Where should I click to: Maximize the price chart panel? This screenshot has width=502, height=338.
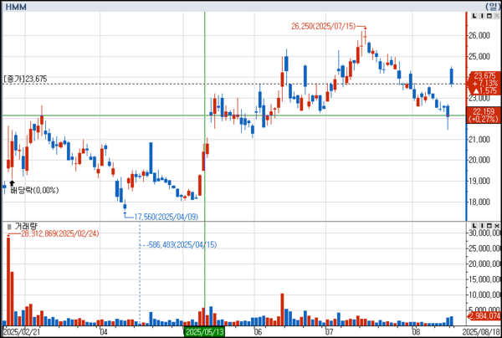[x=488, y=16]
